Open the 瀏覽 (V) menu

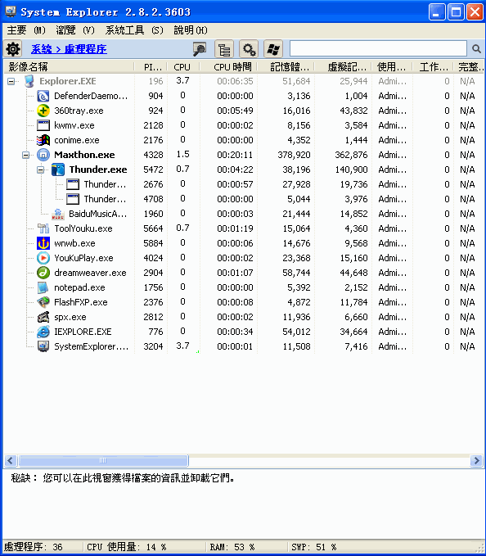point(75,30)
